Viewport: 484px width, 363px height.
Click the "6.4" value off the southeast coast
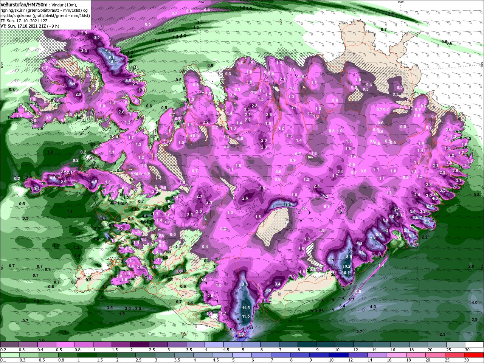(x=343, y=306)
